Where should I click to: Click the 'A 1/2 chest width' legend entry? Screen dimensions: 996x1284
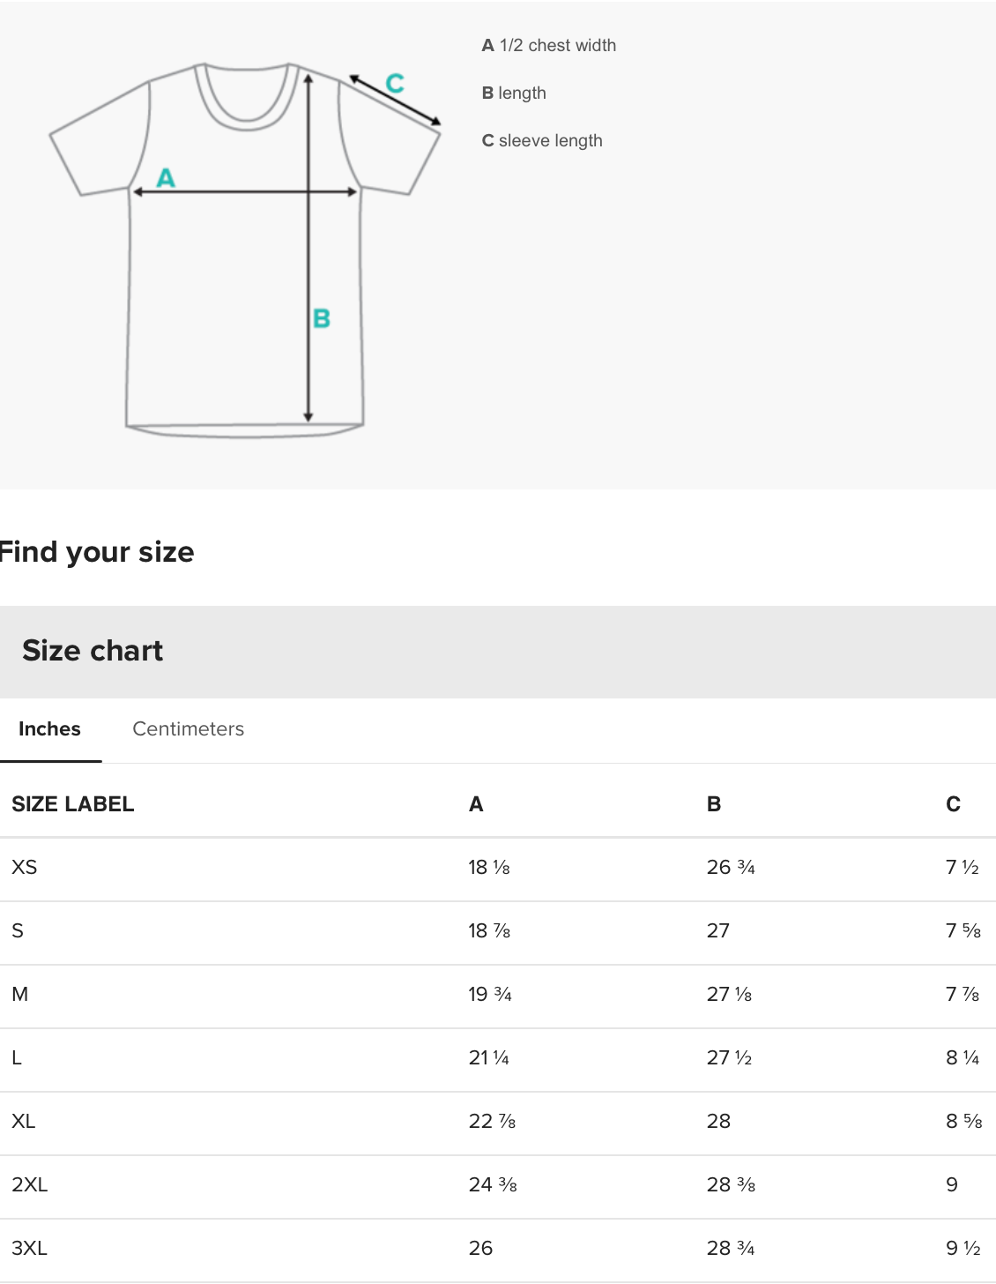click(x=549, y=46)
